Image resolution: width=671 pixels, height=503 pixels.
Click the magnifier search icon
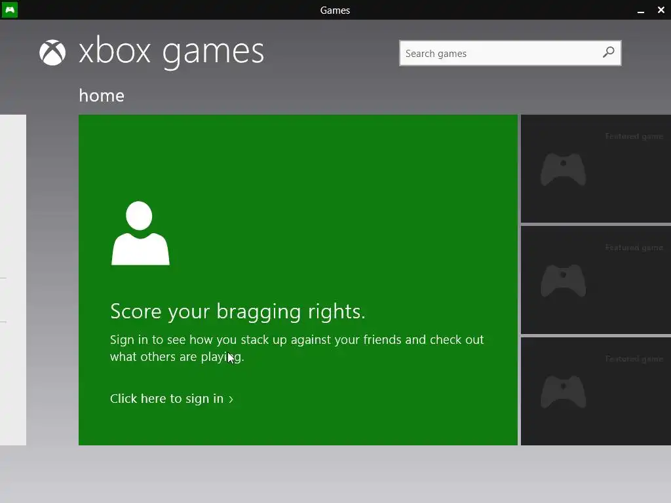[608, 52]
